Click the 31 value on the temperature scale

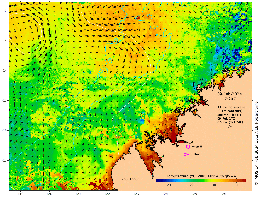236,185
